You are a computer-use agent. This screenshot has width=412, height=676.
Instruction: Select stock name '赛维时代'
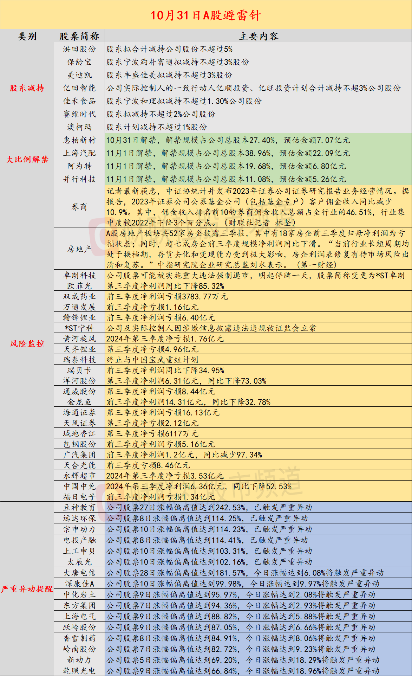pos(79,114)
